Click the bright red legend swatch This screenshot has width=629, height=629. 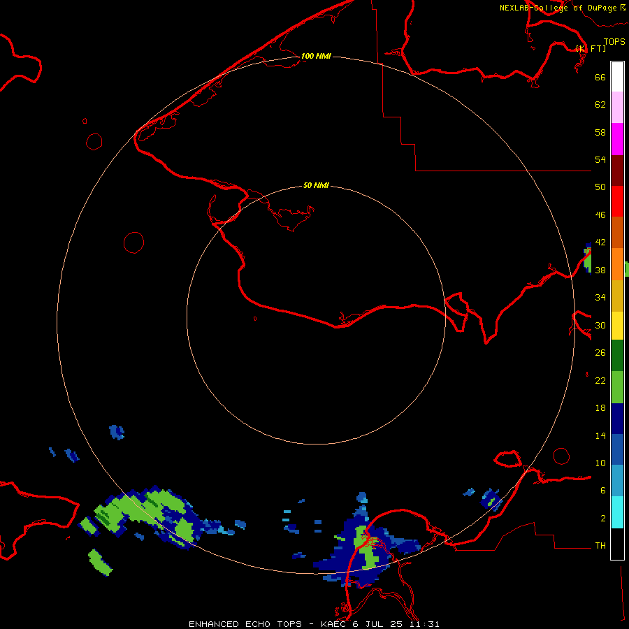(617, 201)
